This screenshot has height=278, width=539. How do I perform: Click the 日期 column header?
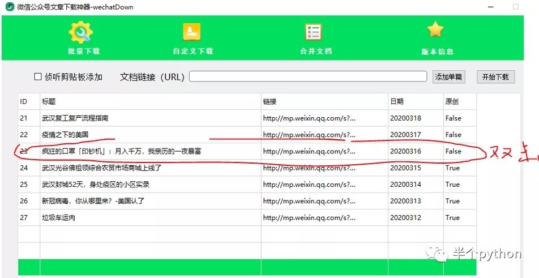(416, 101)
